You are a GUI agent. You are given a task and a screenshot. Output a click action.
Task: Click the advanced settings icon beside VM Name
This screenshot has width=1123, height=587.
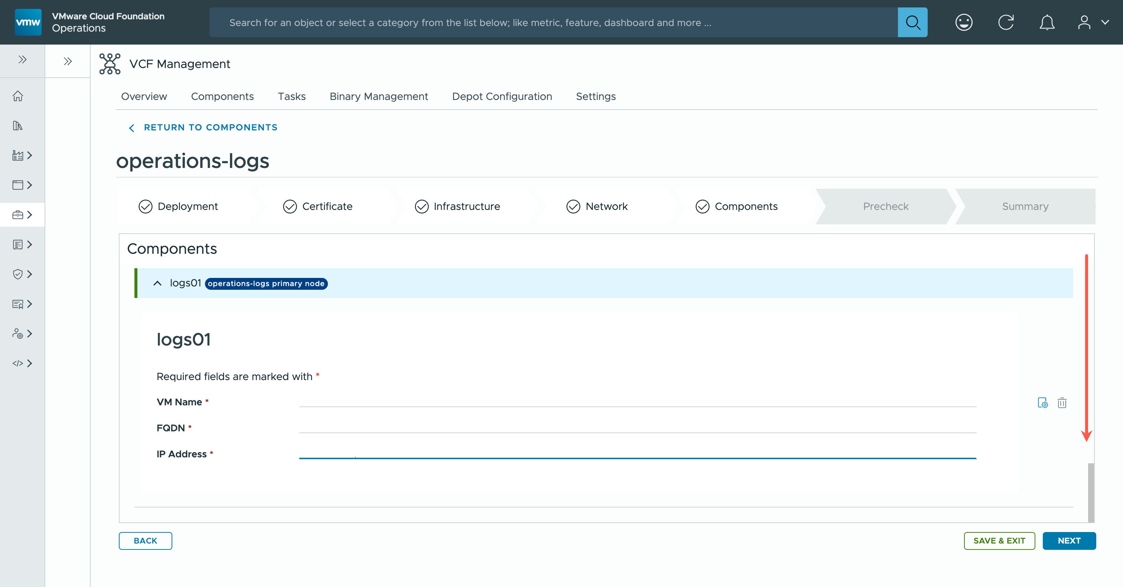[1042, 402]
